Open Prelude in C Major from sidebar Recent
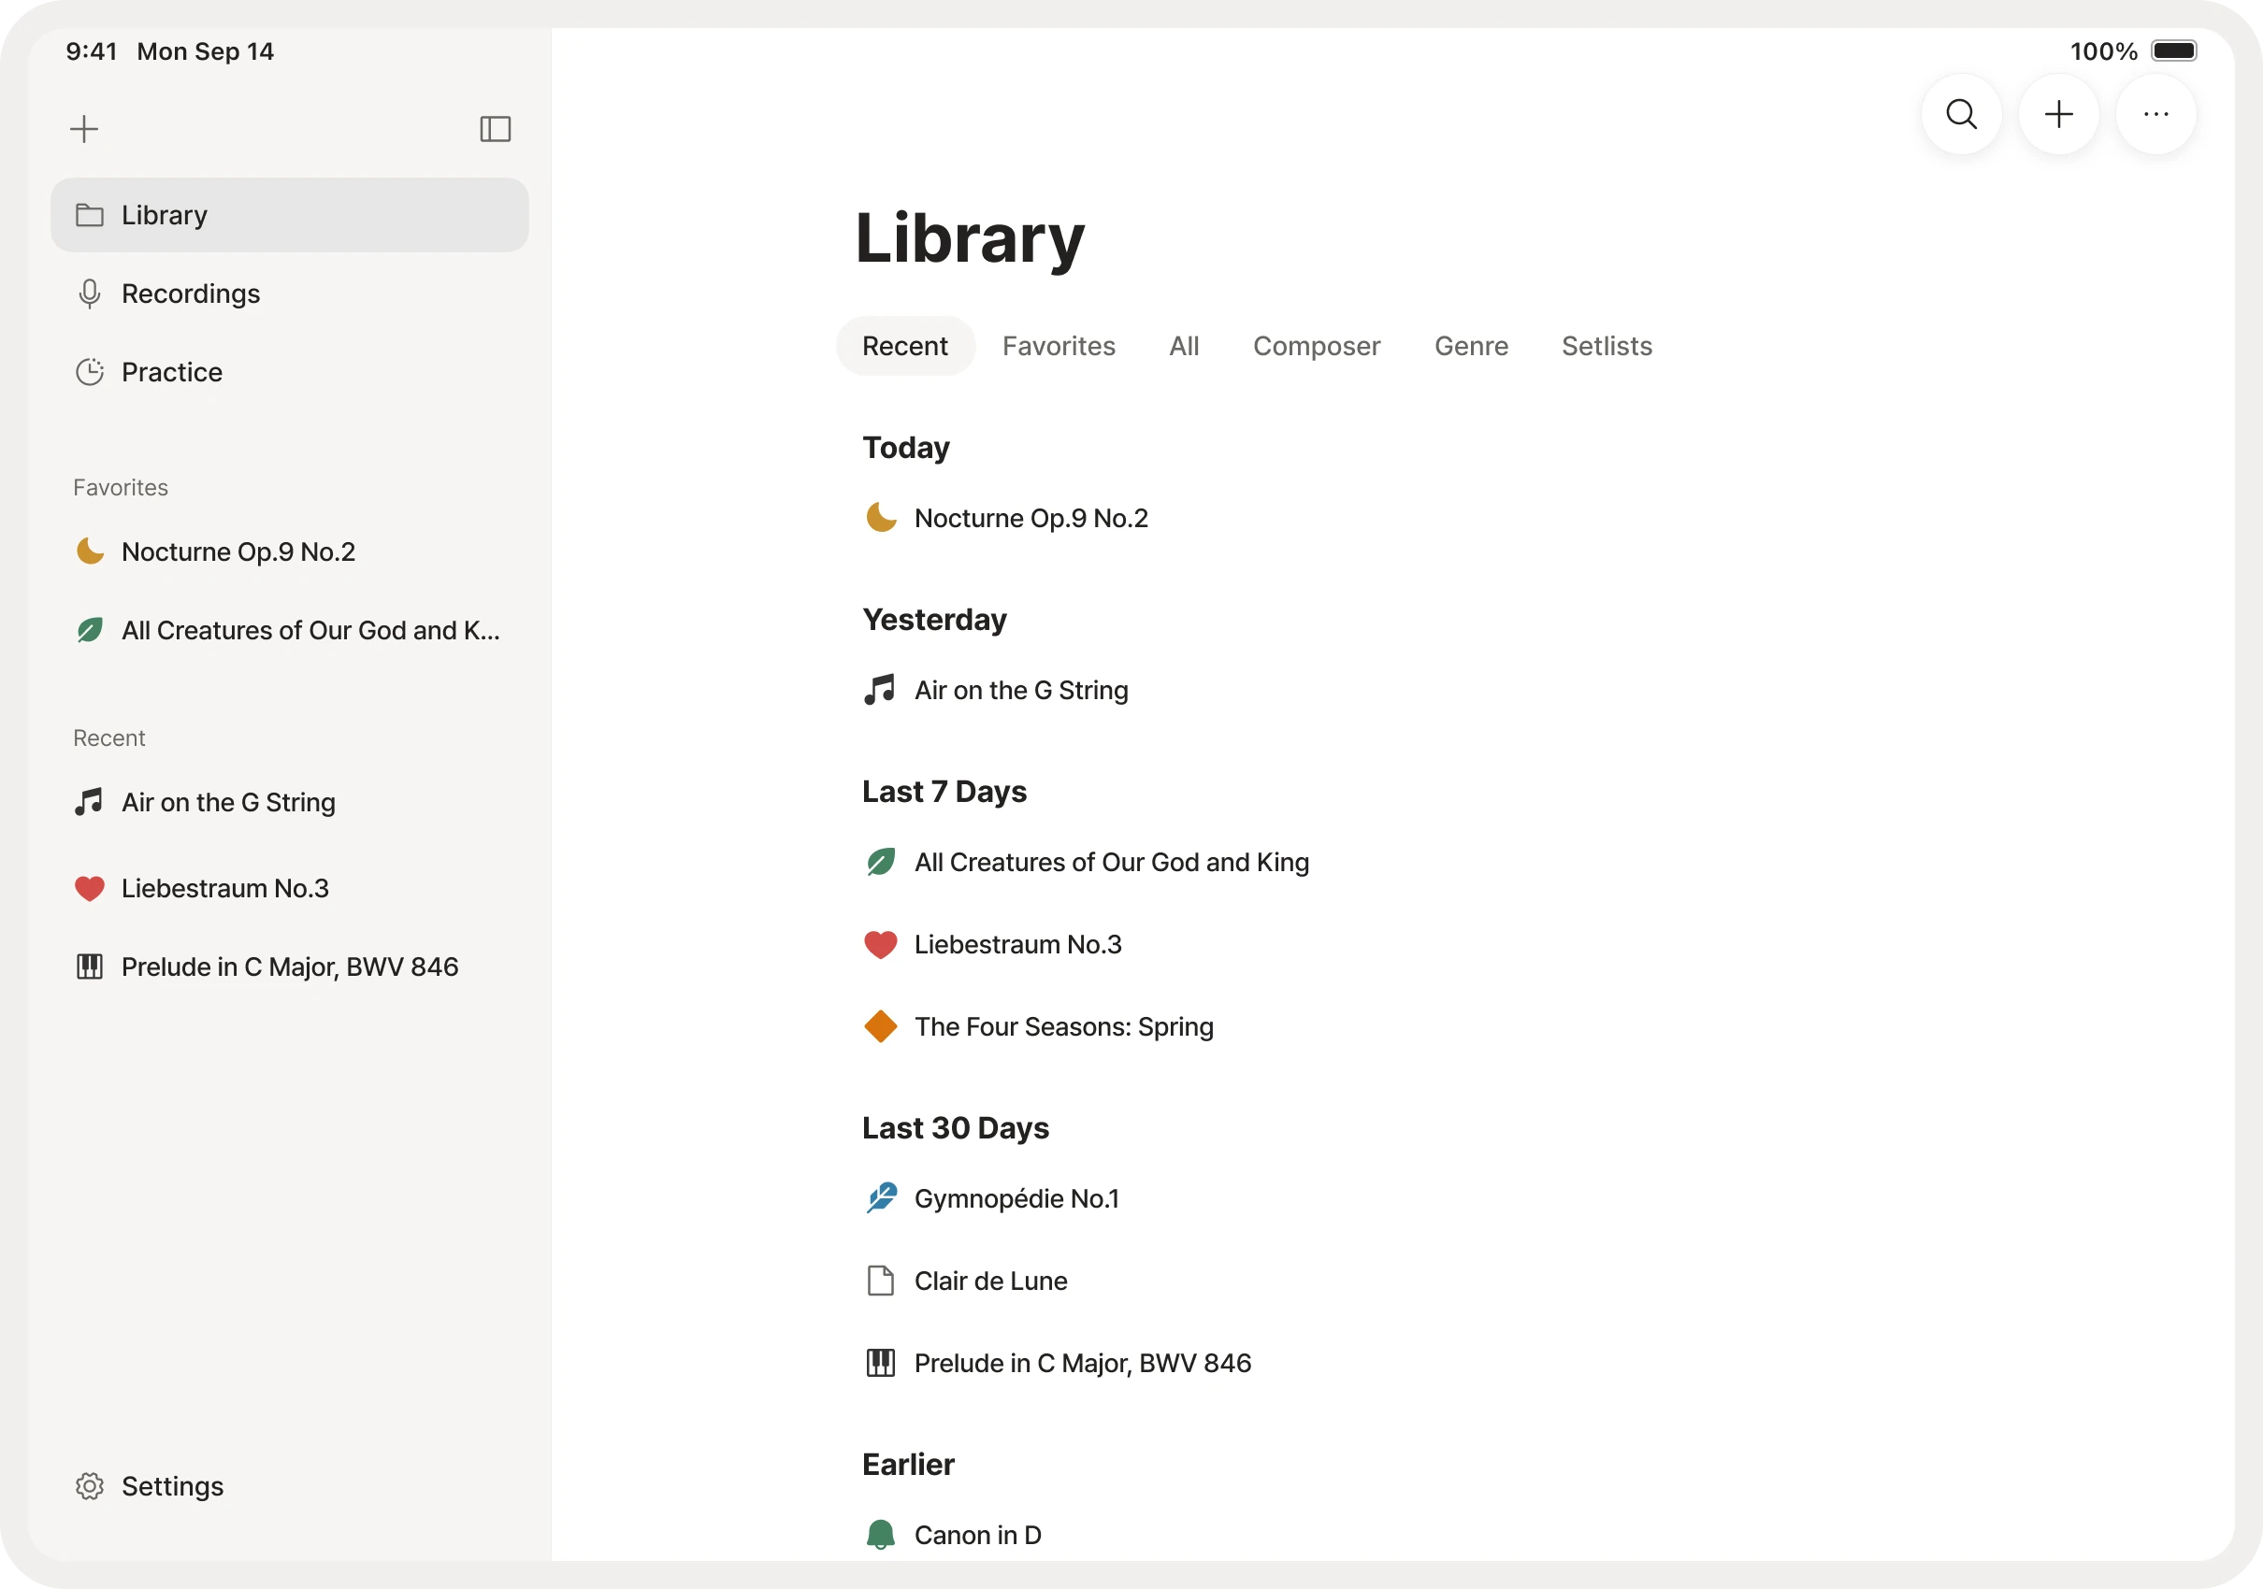 [x=290, y=966]
